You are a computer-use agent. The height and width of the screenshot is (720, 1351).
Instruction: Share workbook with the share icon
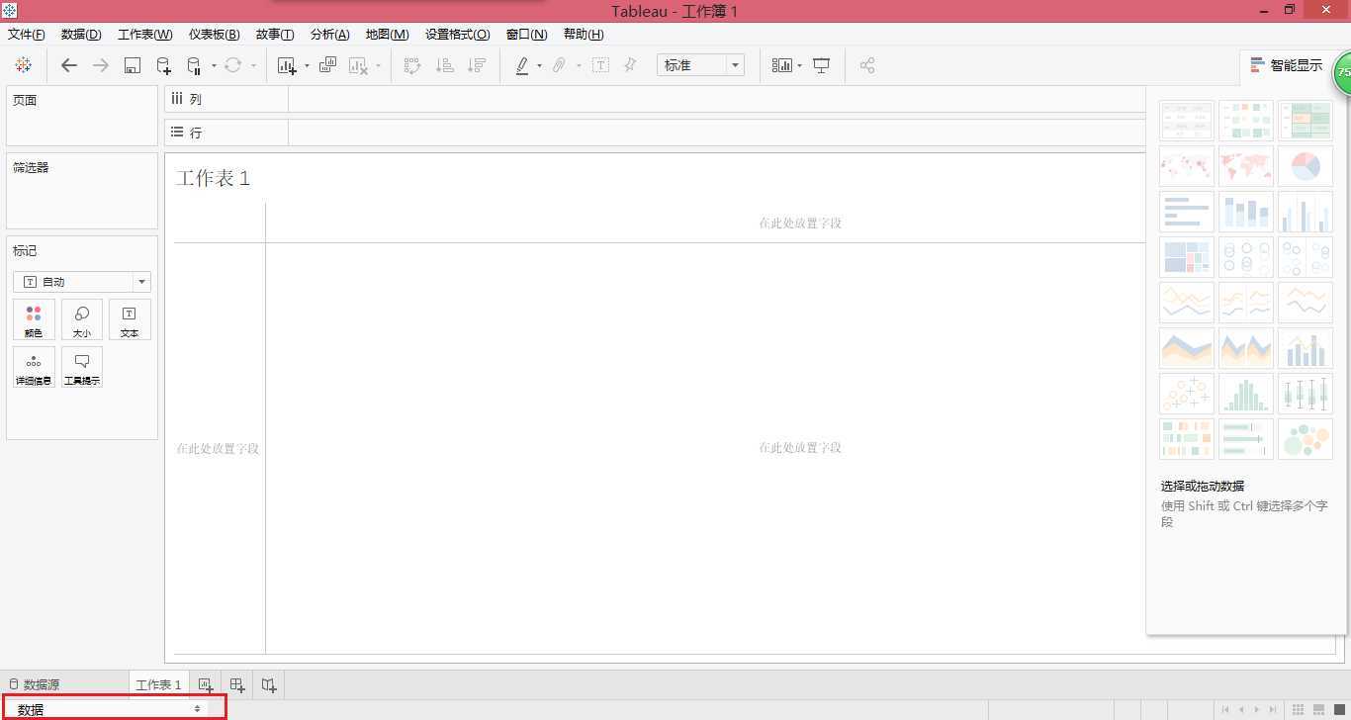pos(867,65)
